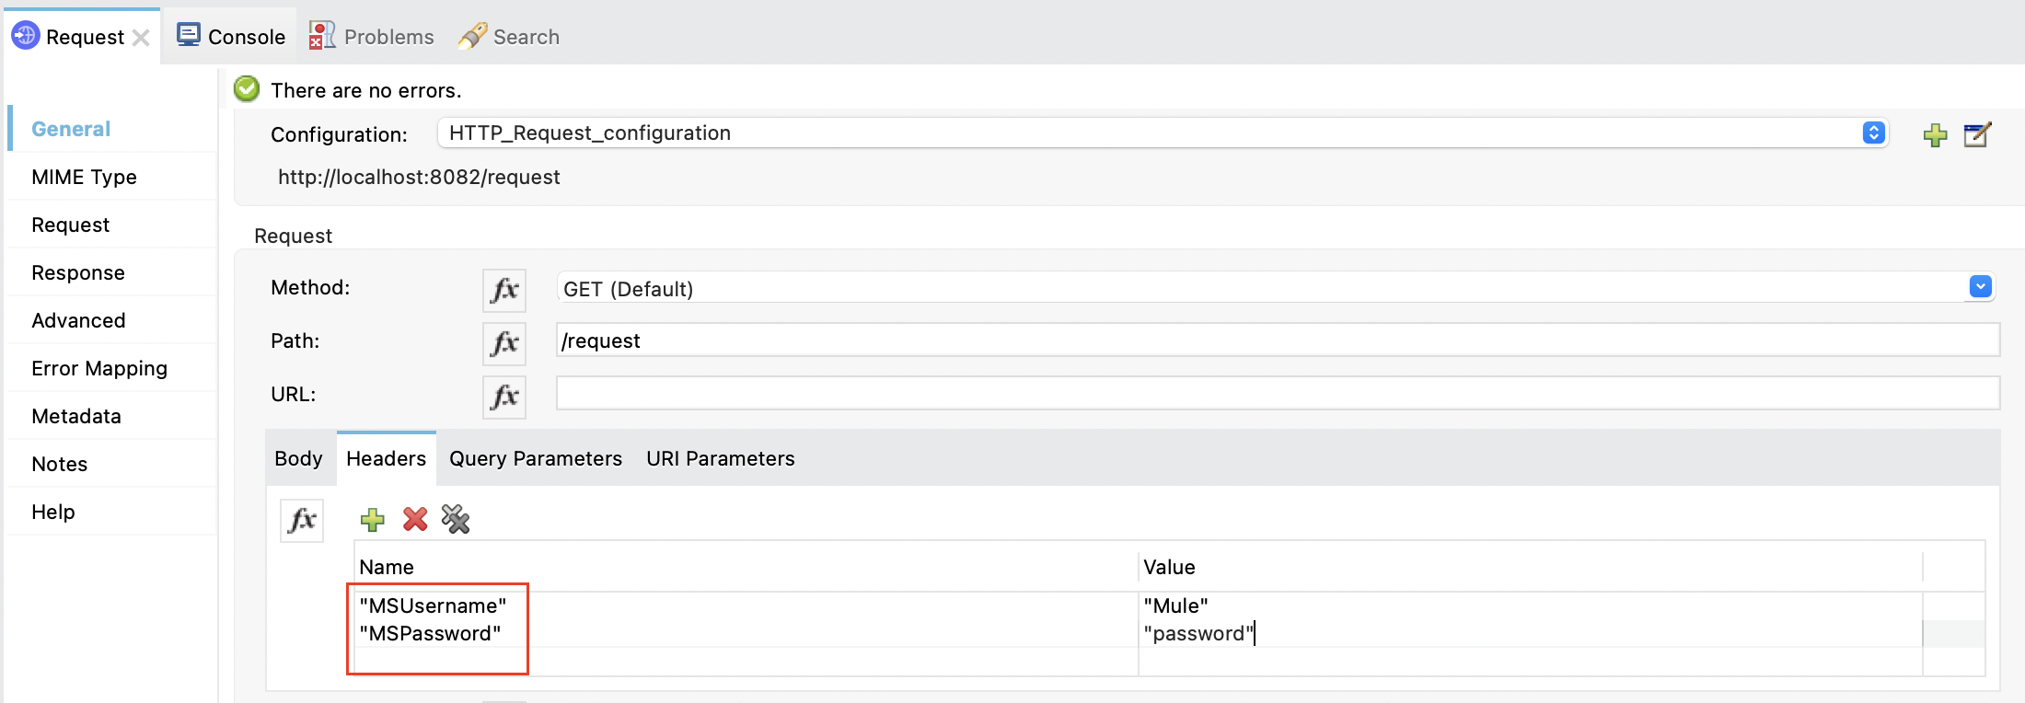
Task: Select the "MSUsername" header name cell
Action: pyautogui.click(x=434, y=605)
